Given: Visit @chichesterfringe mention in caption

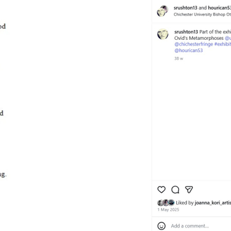Looking at the screenshot, I should (193, 44).
